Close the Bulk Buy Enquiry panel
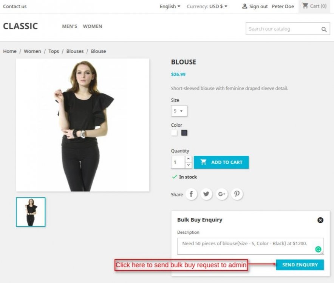Image resolution: width=334 pixels, height=283 pixels. [320, 220]
